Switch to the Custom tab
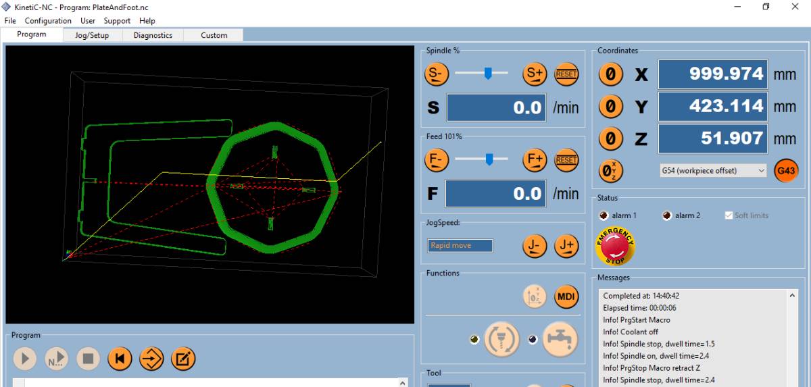 point(214,35)
